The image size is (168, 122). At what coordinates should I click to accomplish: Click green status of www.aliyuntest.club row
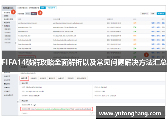(135, 27)
